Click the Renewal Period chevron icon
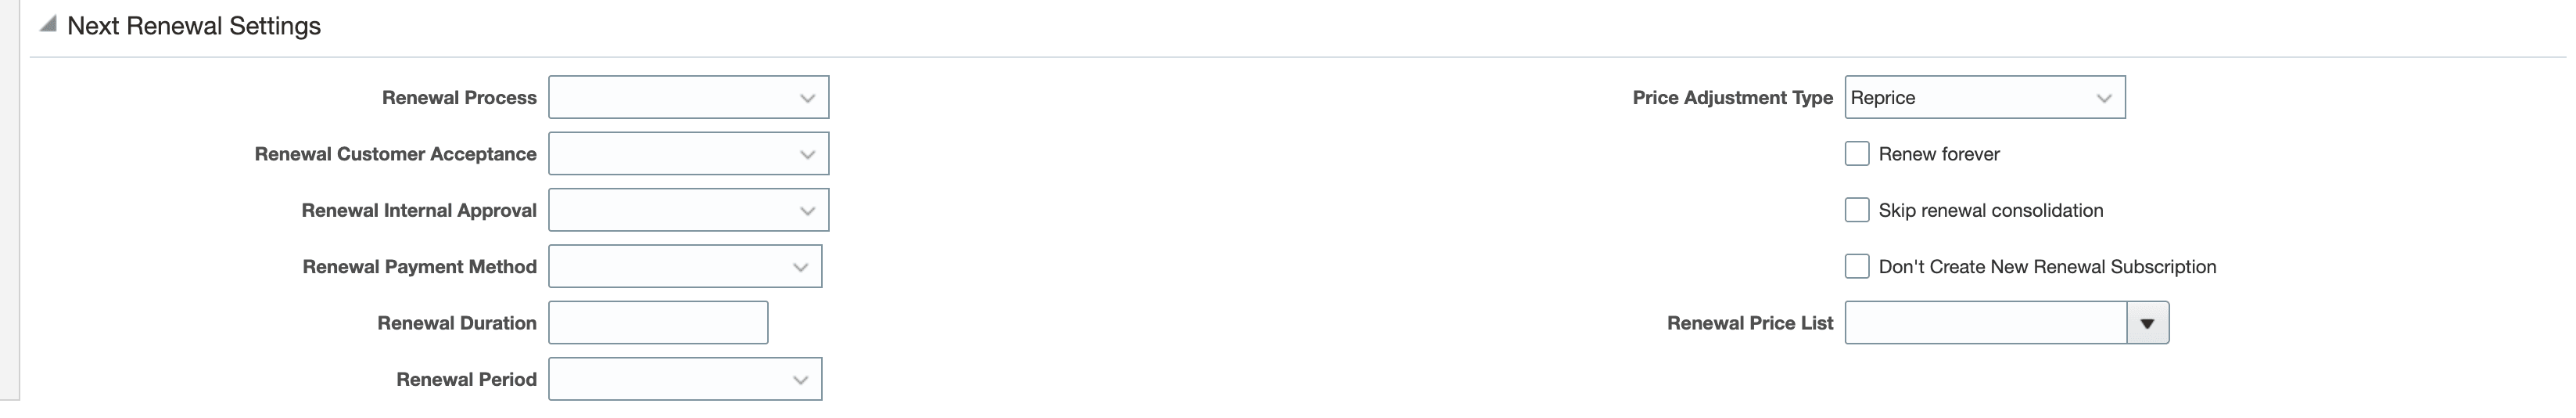 click(x=800, y=379)
